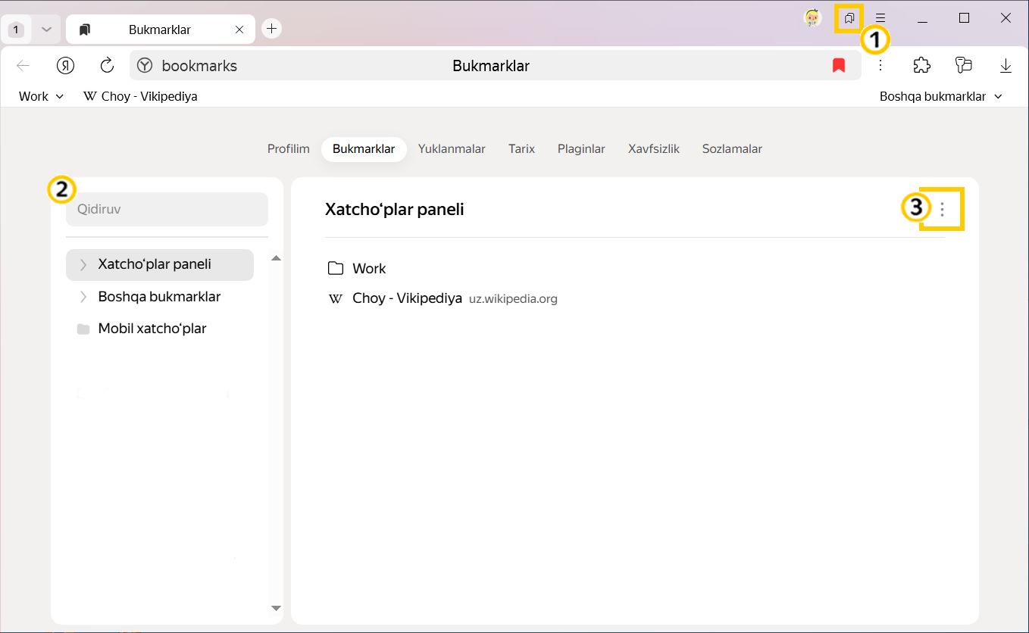This screenshot has height=633, width=1029.
Task: Expand the Xatcho'plar paneli tree chevron
Action: coord(83,265)
